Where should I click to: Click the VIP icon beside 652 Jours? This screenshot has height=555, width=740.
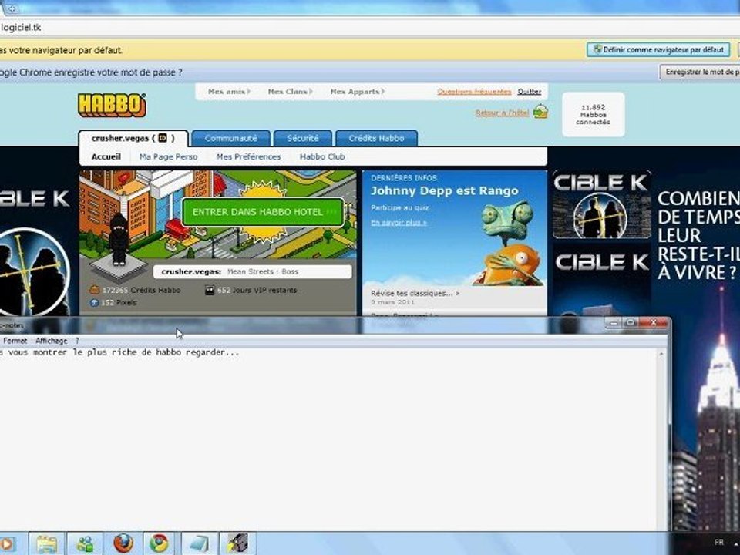click(x=210, y=291)
